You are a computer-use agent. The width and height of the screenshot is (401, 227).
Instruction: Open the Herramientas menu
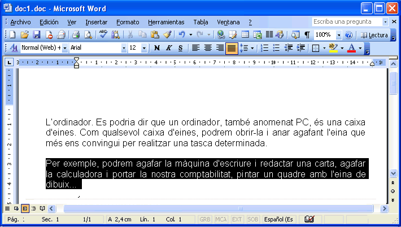click(166, 22)
